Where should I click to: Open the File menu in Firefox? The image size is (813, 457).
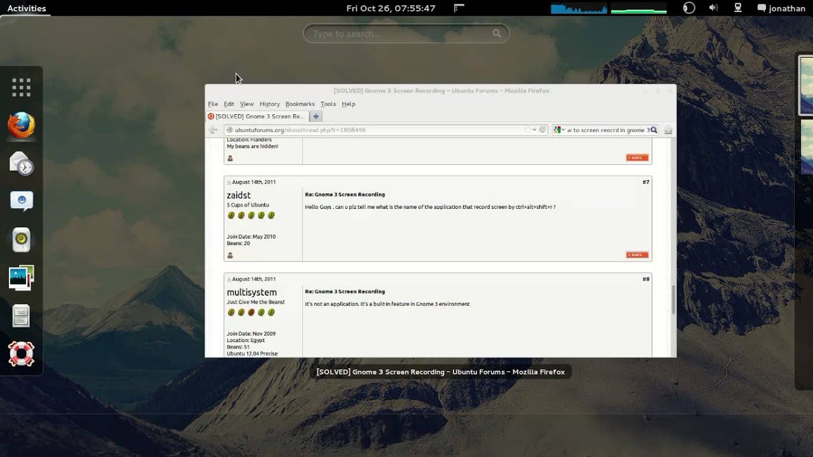point(213,104)
